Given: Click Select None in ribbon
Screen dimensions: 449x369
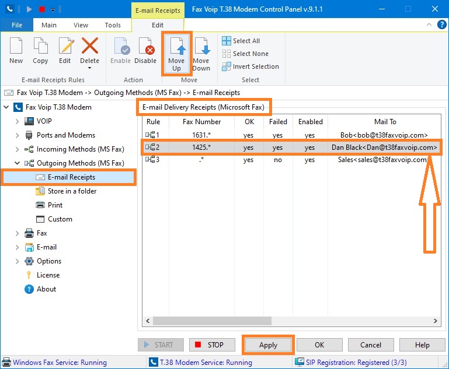Looking at the screenshot, I should coord(245,54).
